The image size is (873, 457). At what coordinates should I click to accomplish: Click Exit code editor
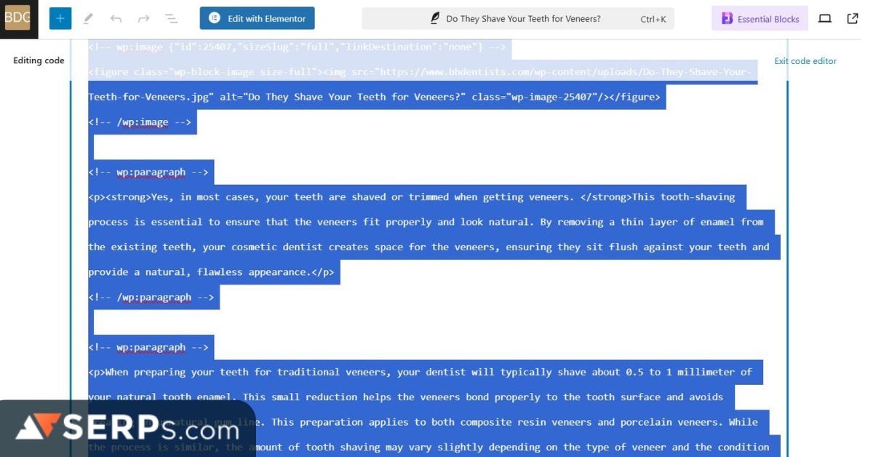[x=805, y=61]
